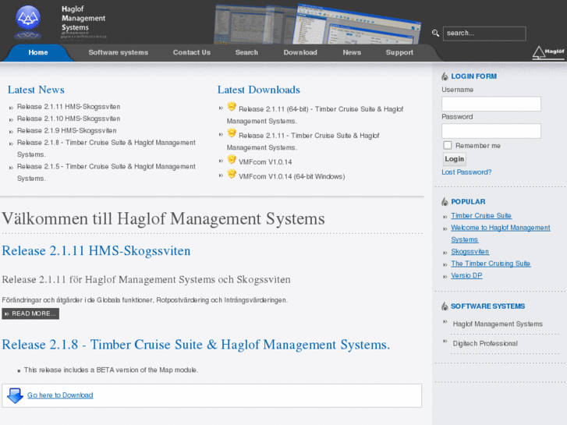Click the Haglof Management Systems site title
The height and width of the screenshot is (425, 567).
(x=83, y=18)
